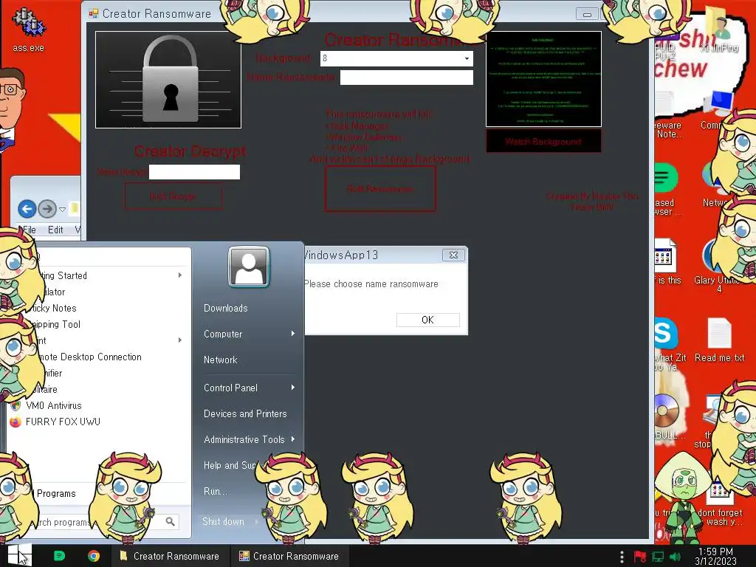This screenshot has height=567, width=756.
Task: Open the Edit menu in Explorer window
Action: (55, 230)
